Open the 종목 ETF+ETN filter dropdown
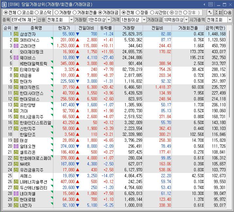The image size is (234, 212). click(35, 20)
